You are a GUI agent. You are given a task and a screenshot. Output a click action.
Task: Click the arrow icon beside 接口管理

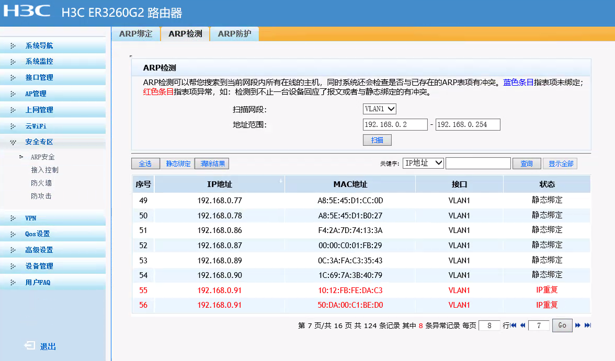coord(13,78)
